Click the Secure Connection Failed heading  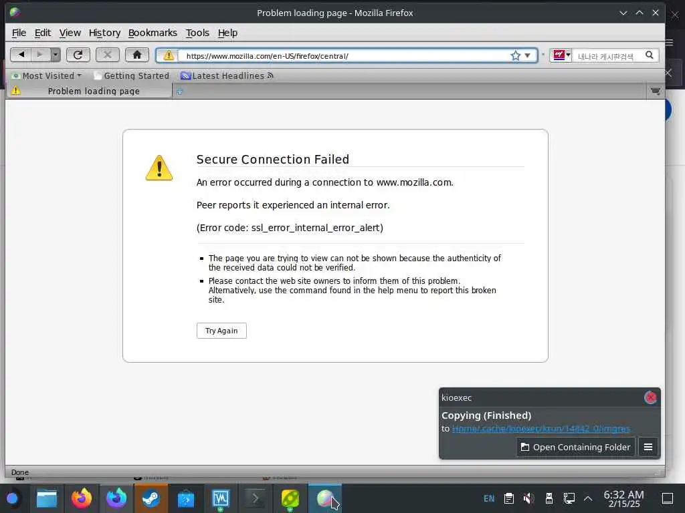(273, 159)
